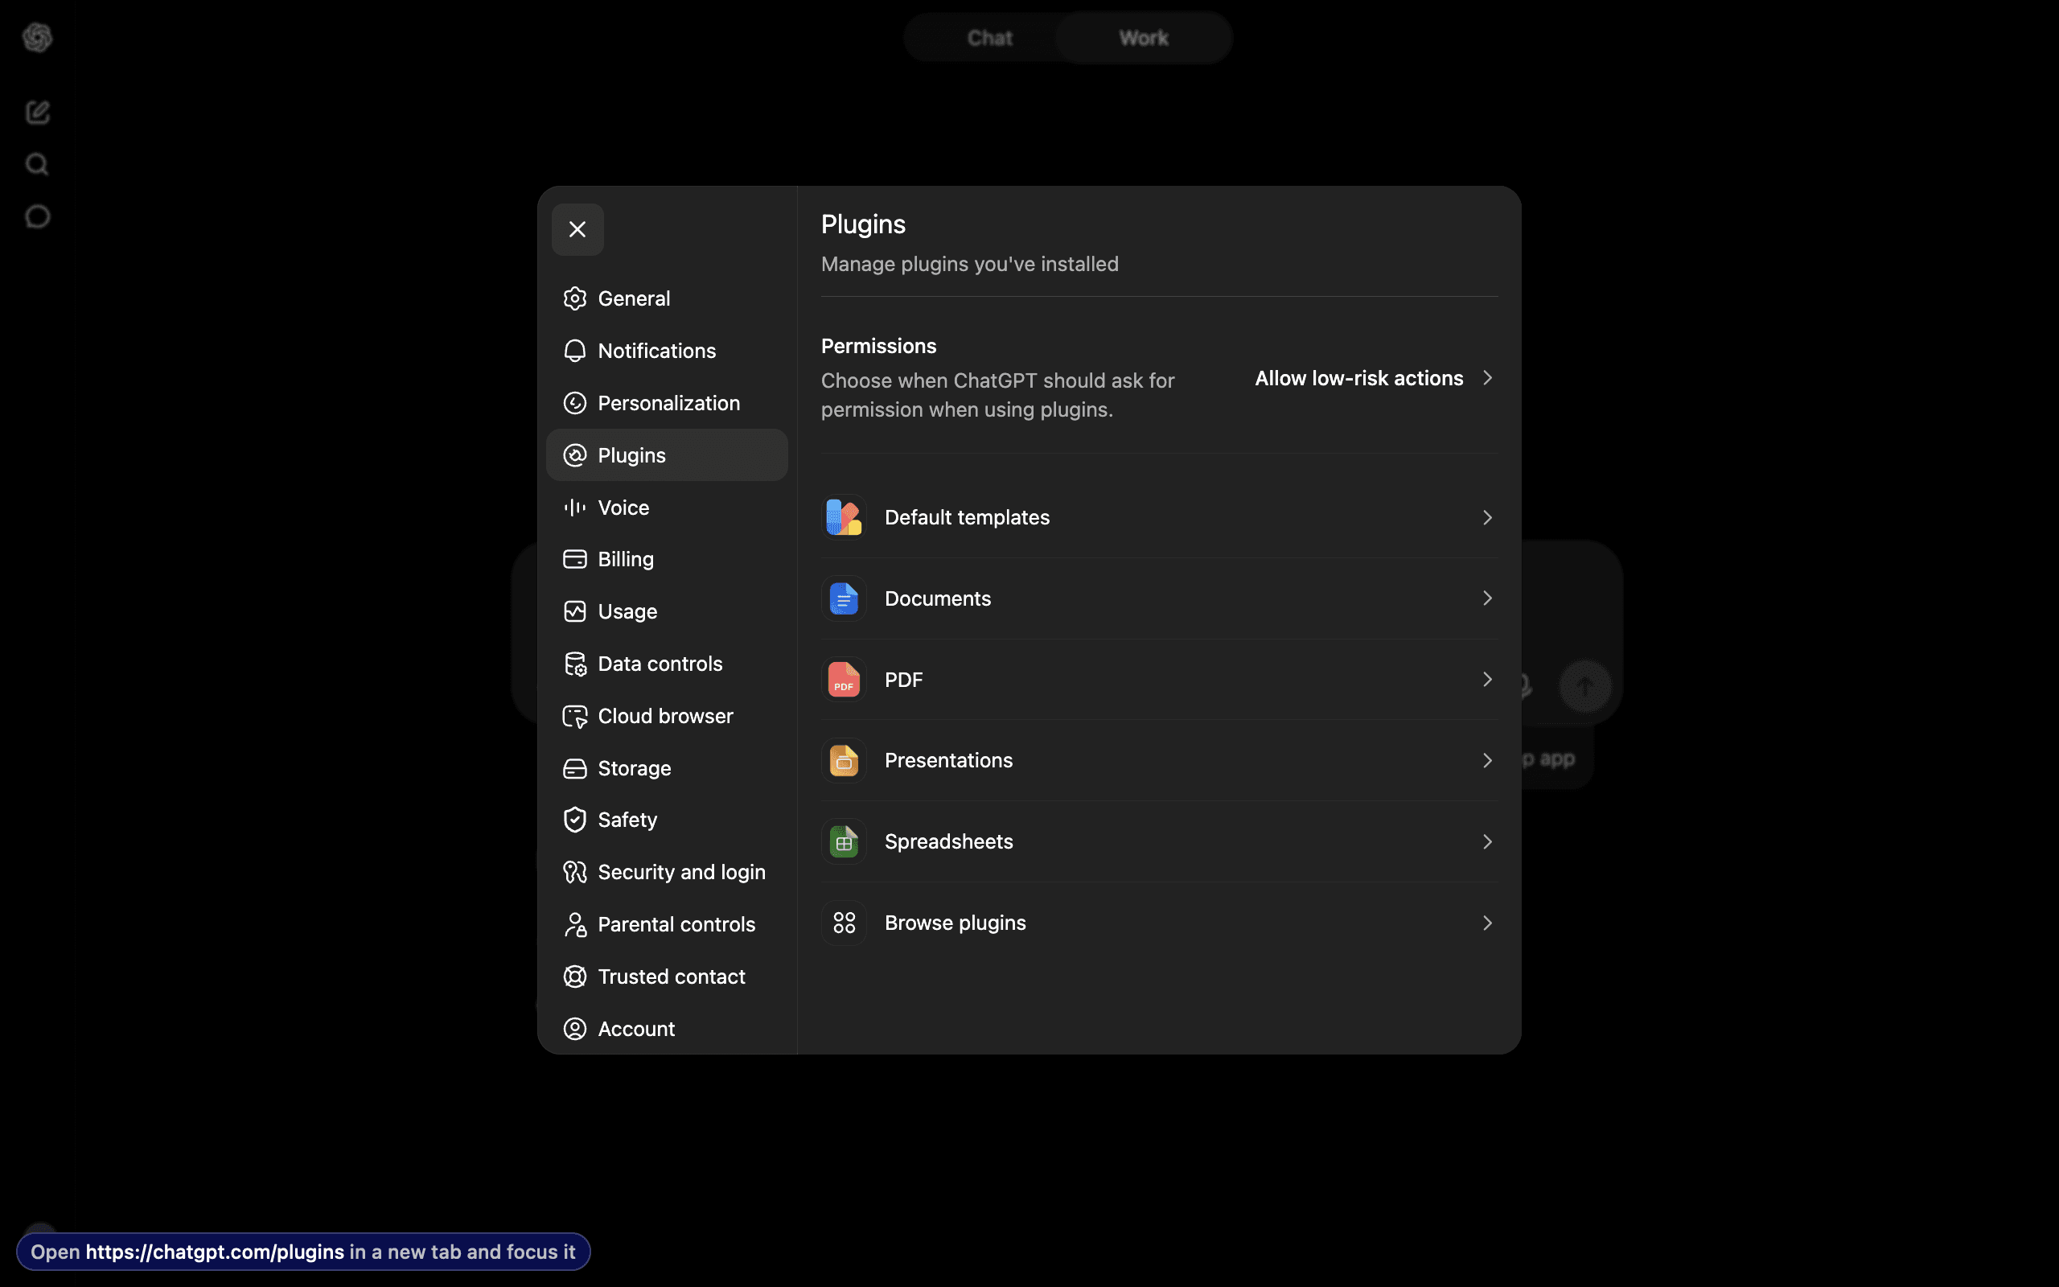Click the green Spreadsheets plugin icon

point(844,842)
